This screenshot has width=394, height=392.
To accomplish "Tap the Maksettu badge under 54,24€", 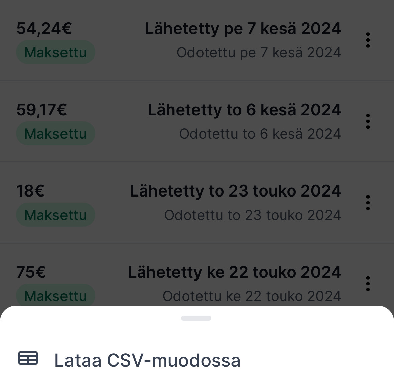I will pyautogui.click(x=55, y=52).
